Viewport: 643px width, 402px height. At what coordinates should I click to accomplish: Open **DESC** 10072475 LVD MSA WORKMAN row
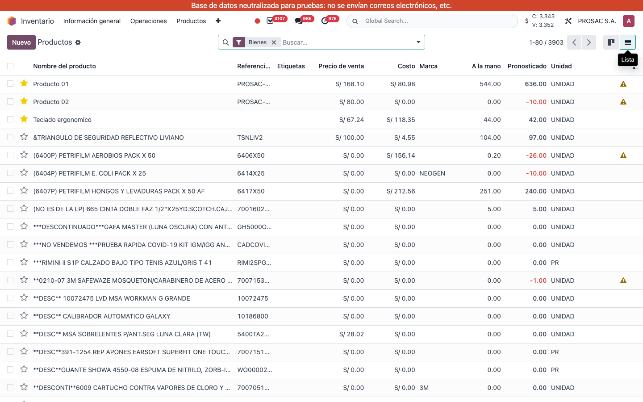(x=112, y=298)
